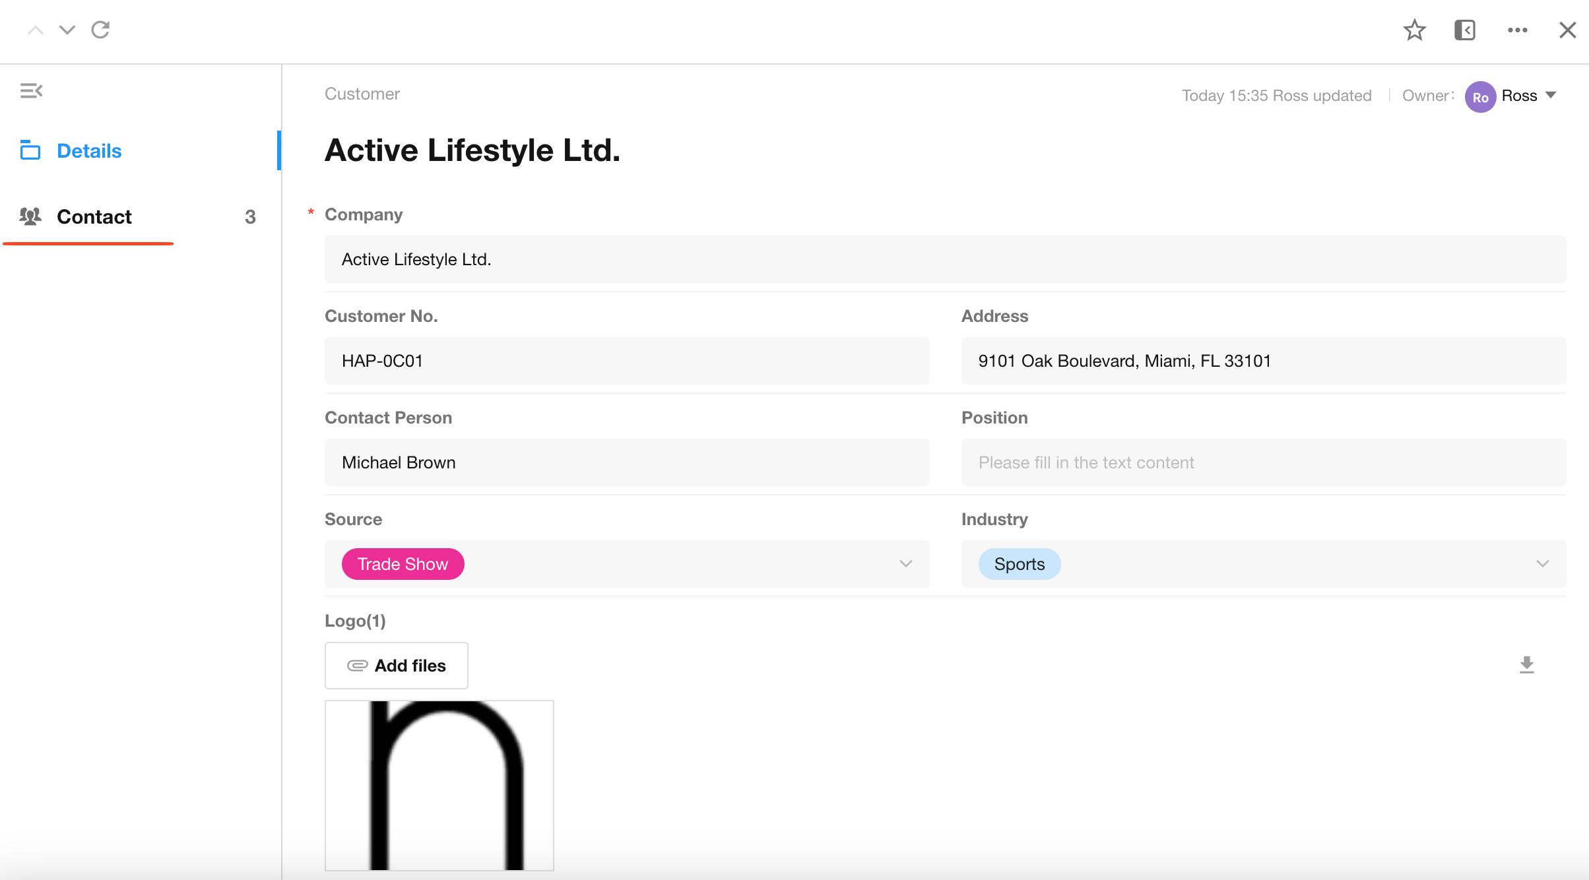The height and width of the screenshot is (880, 1589).
Task: Click the Add files button
Action: (x=396, y=666)
